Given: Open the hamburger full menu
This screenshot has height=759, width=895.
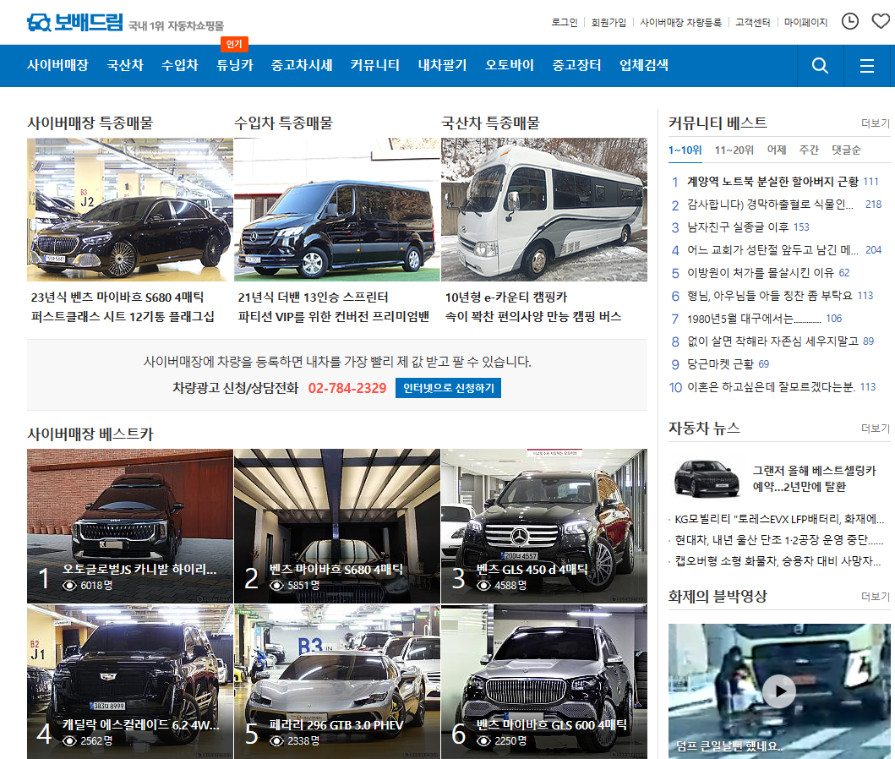Looking at the screenshot, I should pos(867,66).
